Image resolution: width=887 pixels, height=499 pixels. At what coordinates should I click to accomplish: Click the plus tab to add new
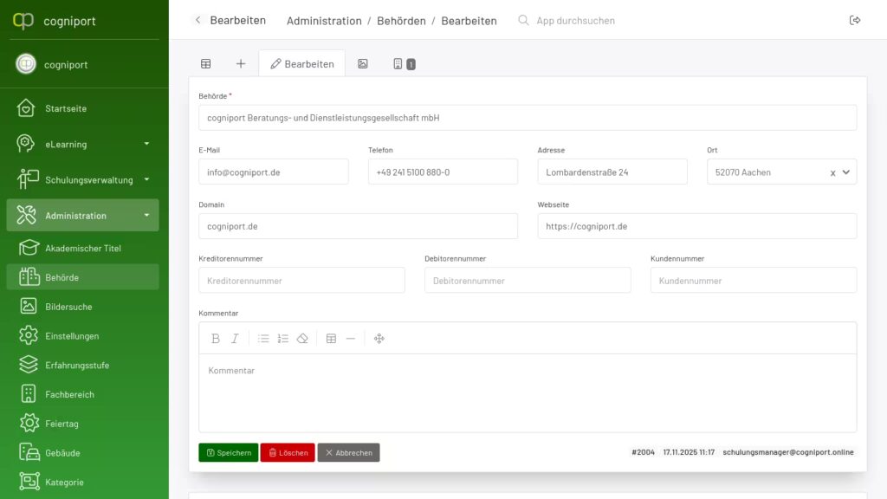tap(241, 64)
